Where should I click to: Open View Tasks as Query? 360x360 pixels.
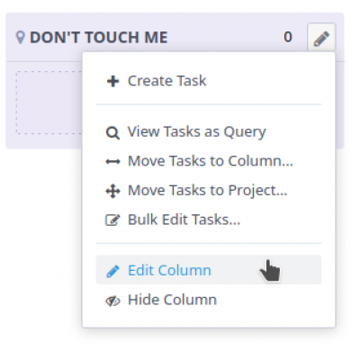pyautogui.click(x=209, y=132)
